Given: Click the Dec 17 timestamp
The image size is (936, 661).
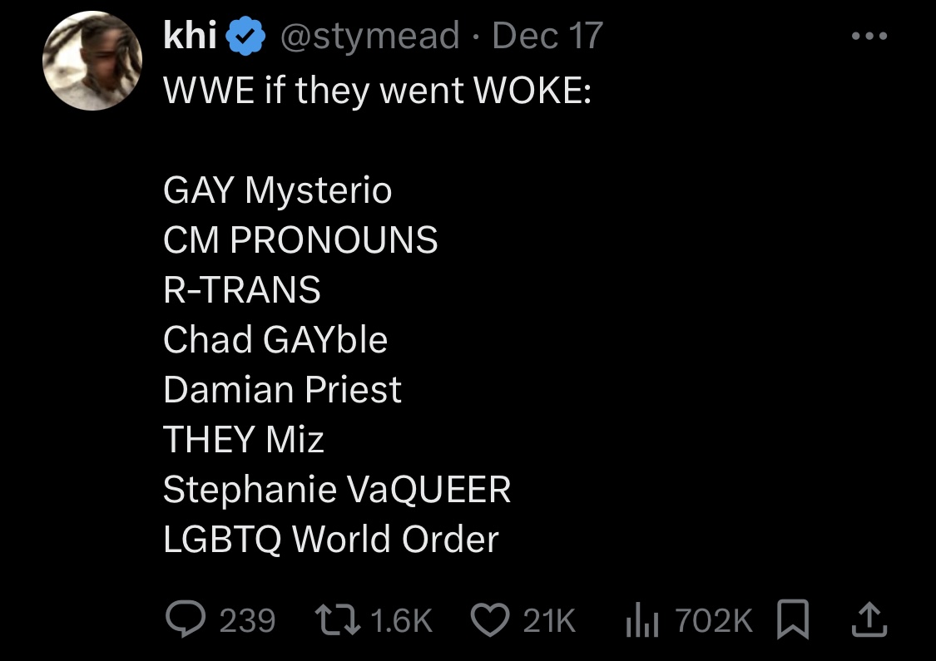Looking at the screenshot, I should pyautogui.click(x=547, y=37).
